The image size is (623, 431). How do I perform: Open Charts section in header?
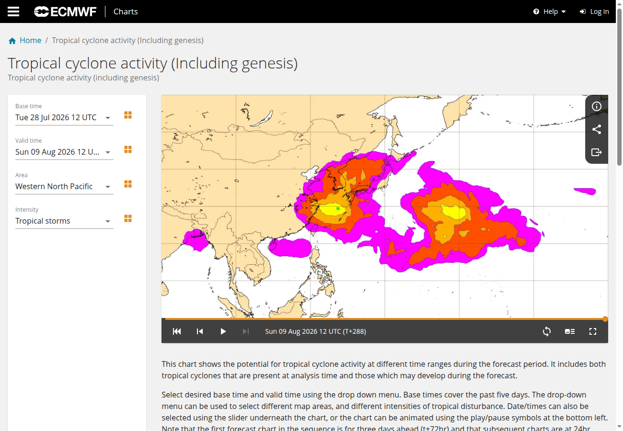(126, 11)
